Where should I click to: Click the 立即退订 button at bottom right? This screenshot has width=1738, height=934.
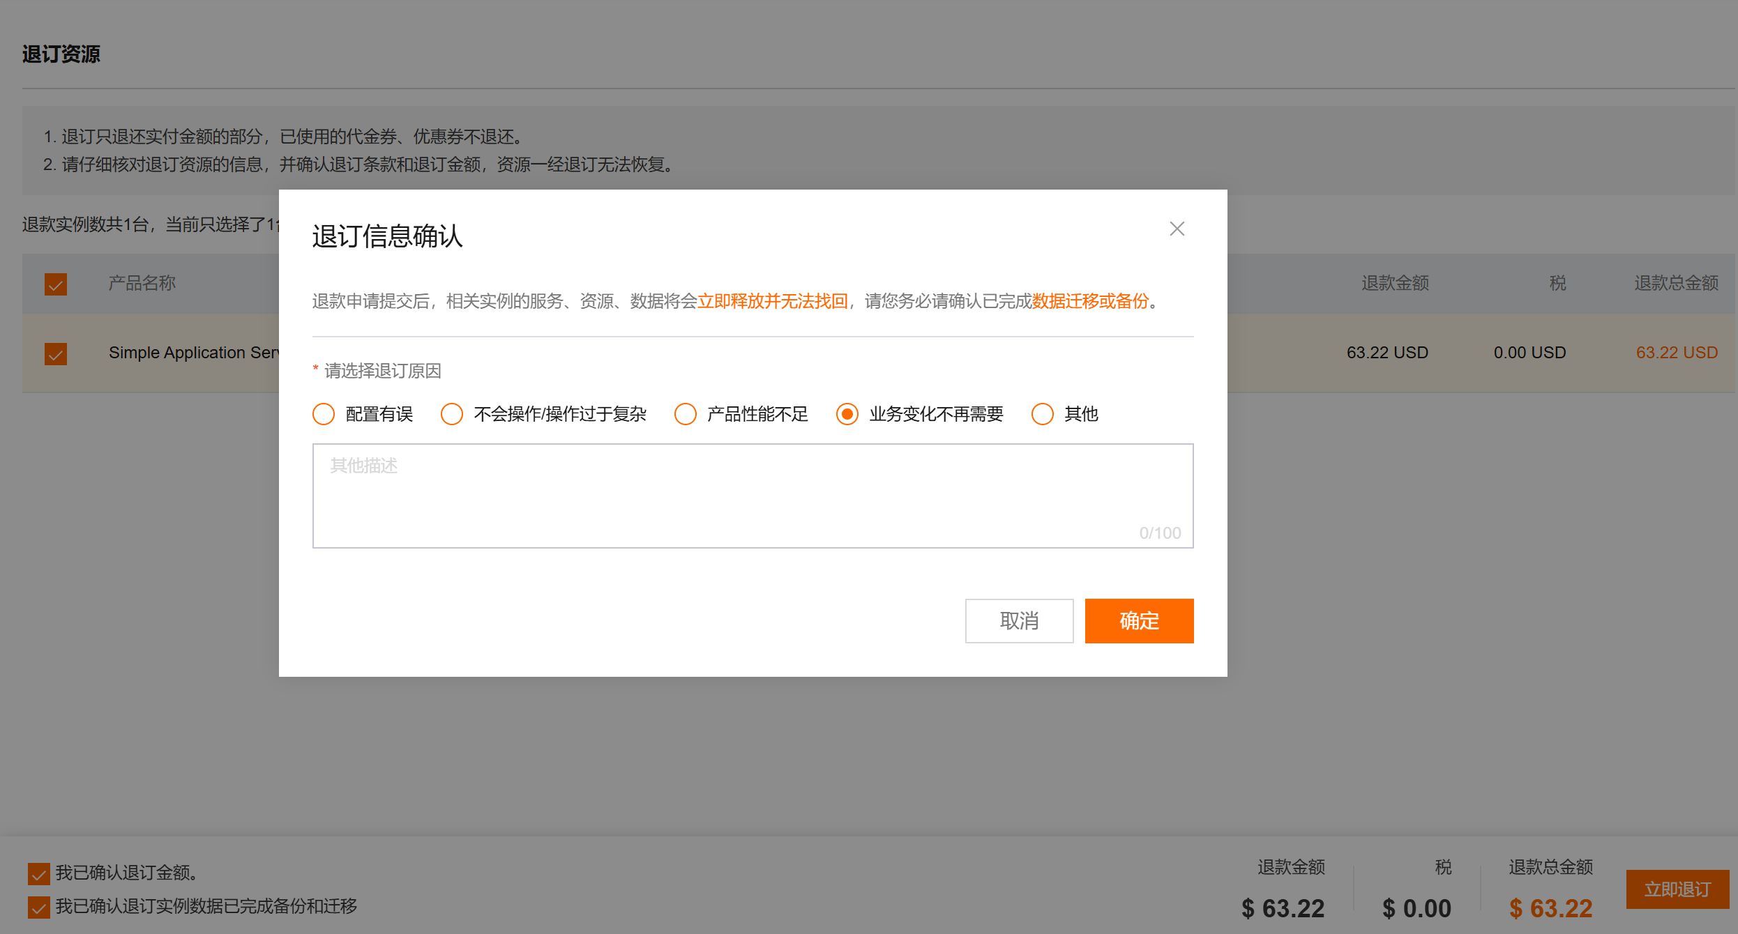click(1677, 889)
